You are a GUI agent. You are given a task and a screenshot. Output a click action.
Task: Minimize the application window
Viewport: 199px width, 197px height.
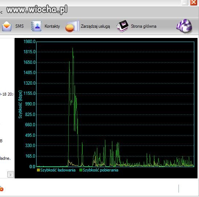185,3
